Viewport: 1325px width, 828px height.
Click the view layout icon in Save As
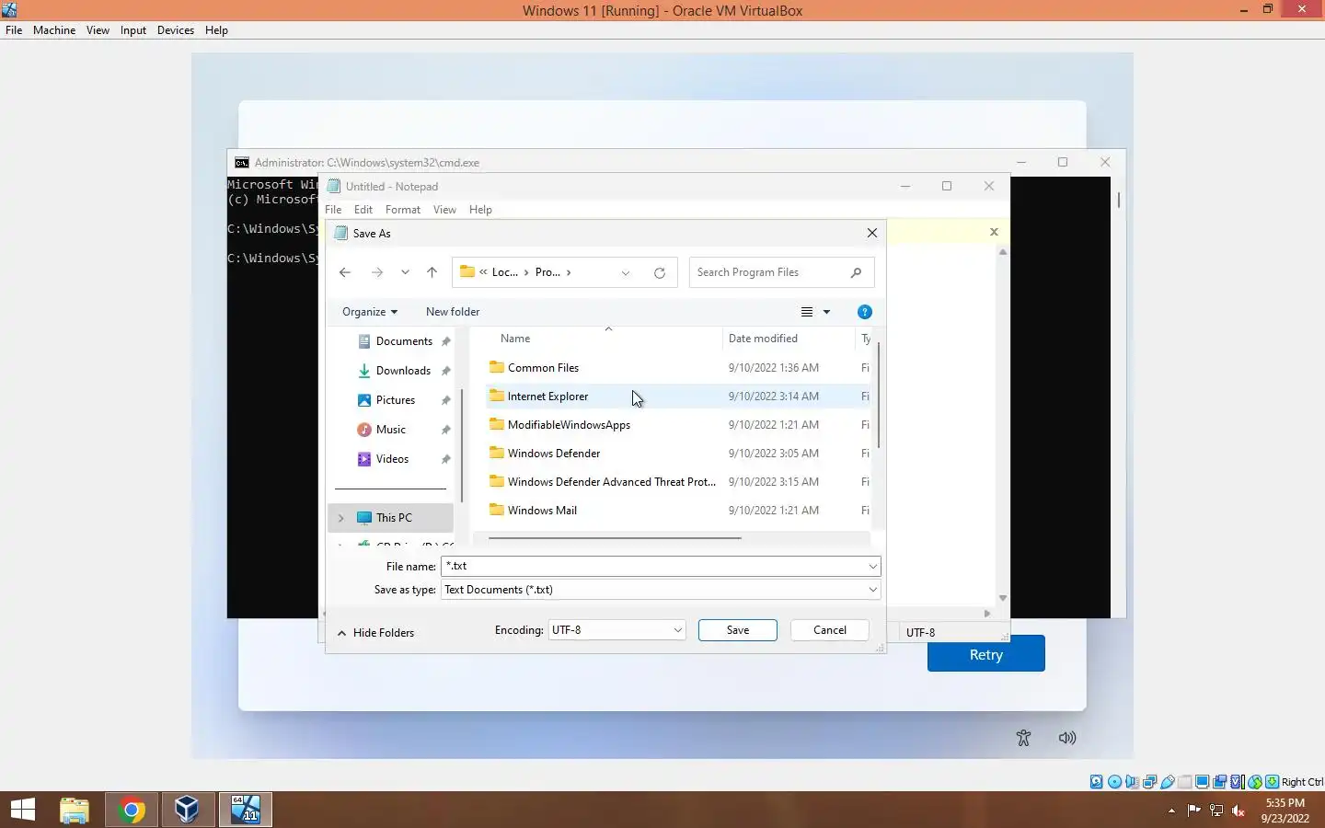(x=807, y=312)
